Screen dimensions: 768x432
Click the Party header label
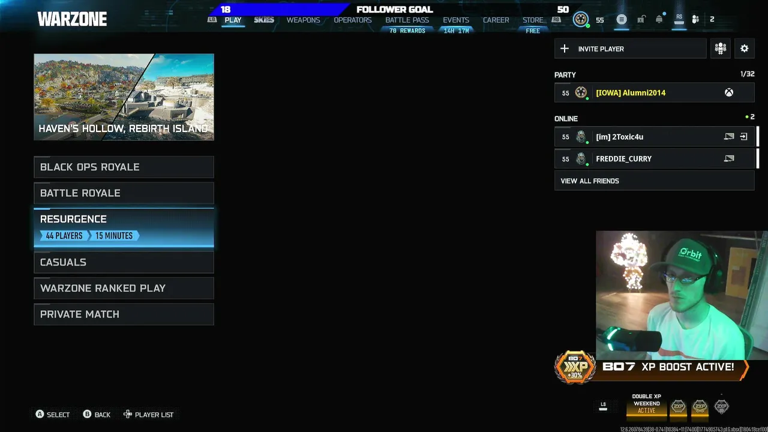(x=565, y=75)
